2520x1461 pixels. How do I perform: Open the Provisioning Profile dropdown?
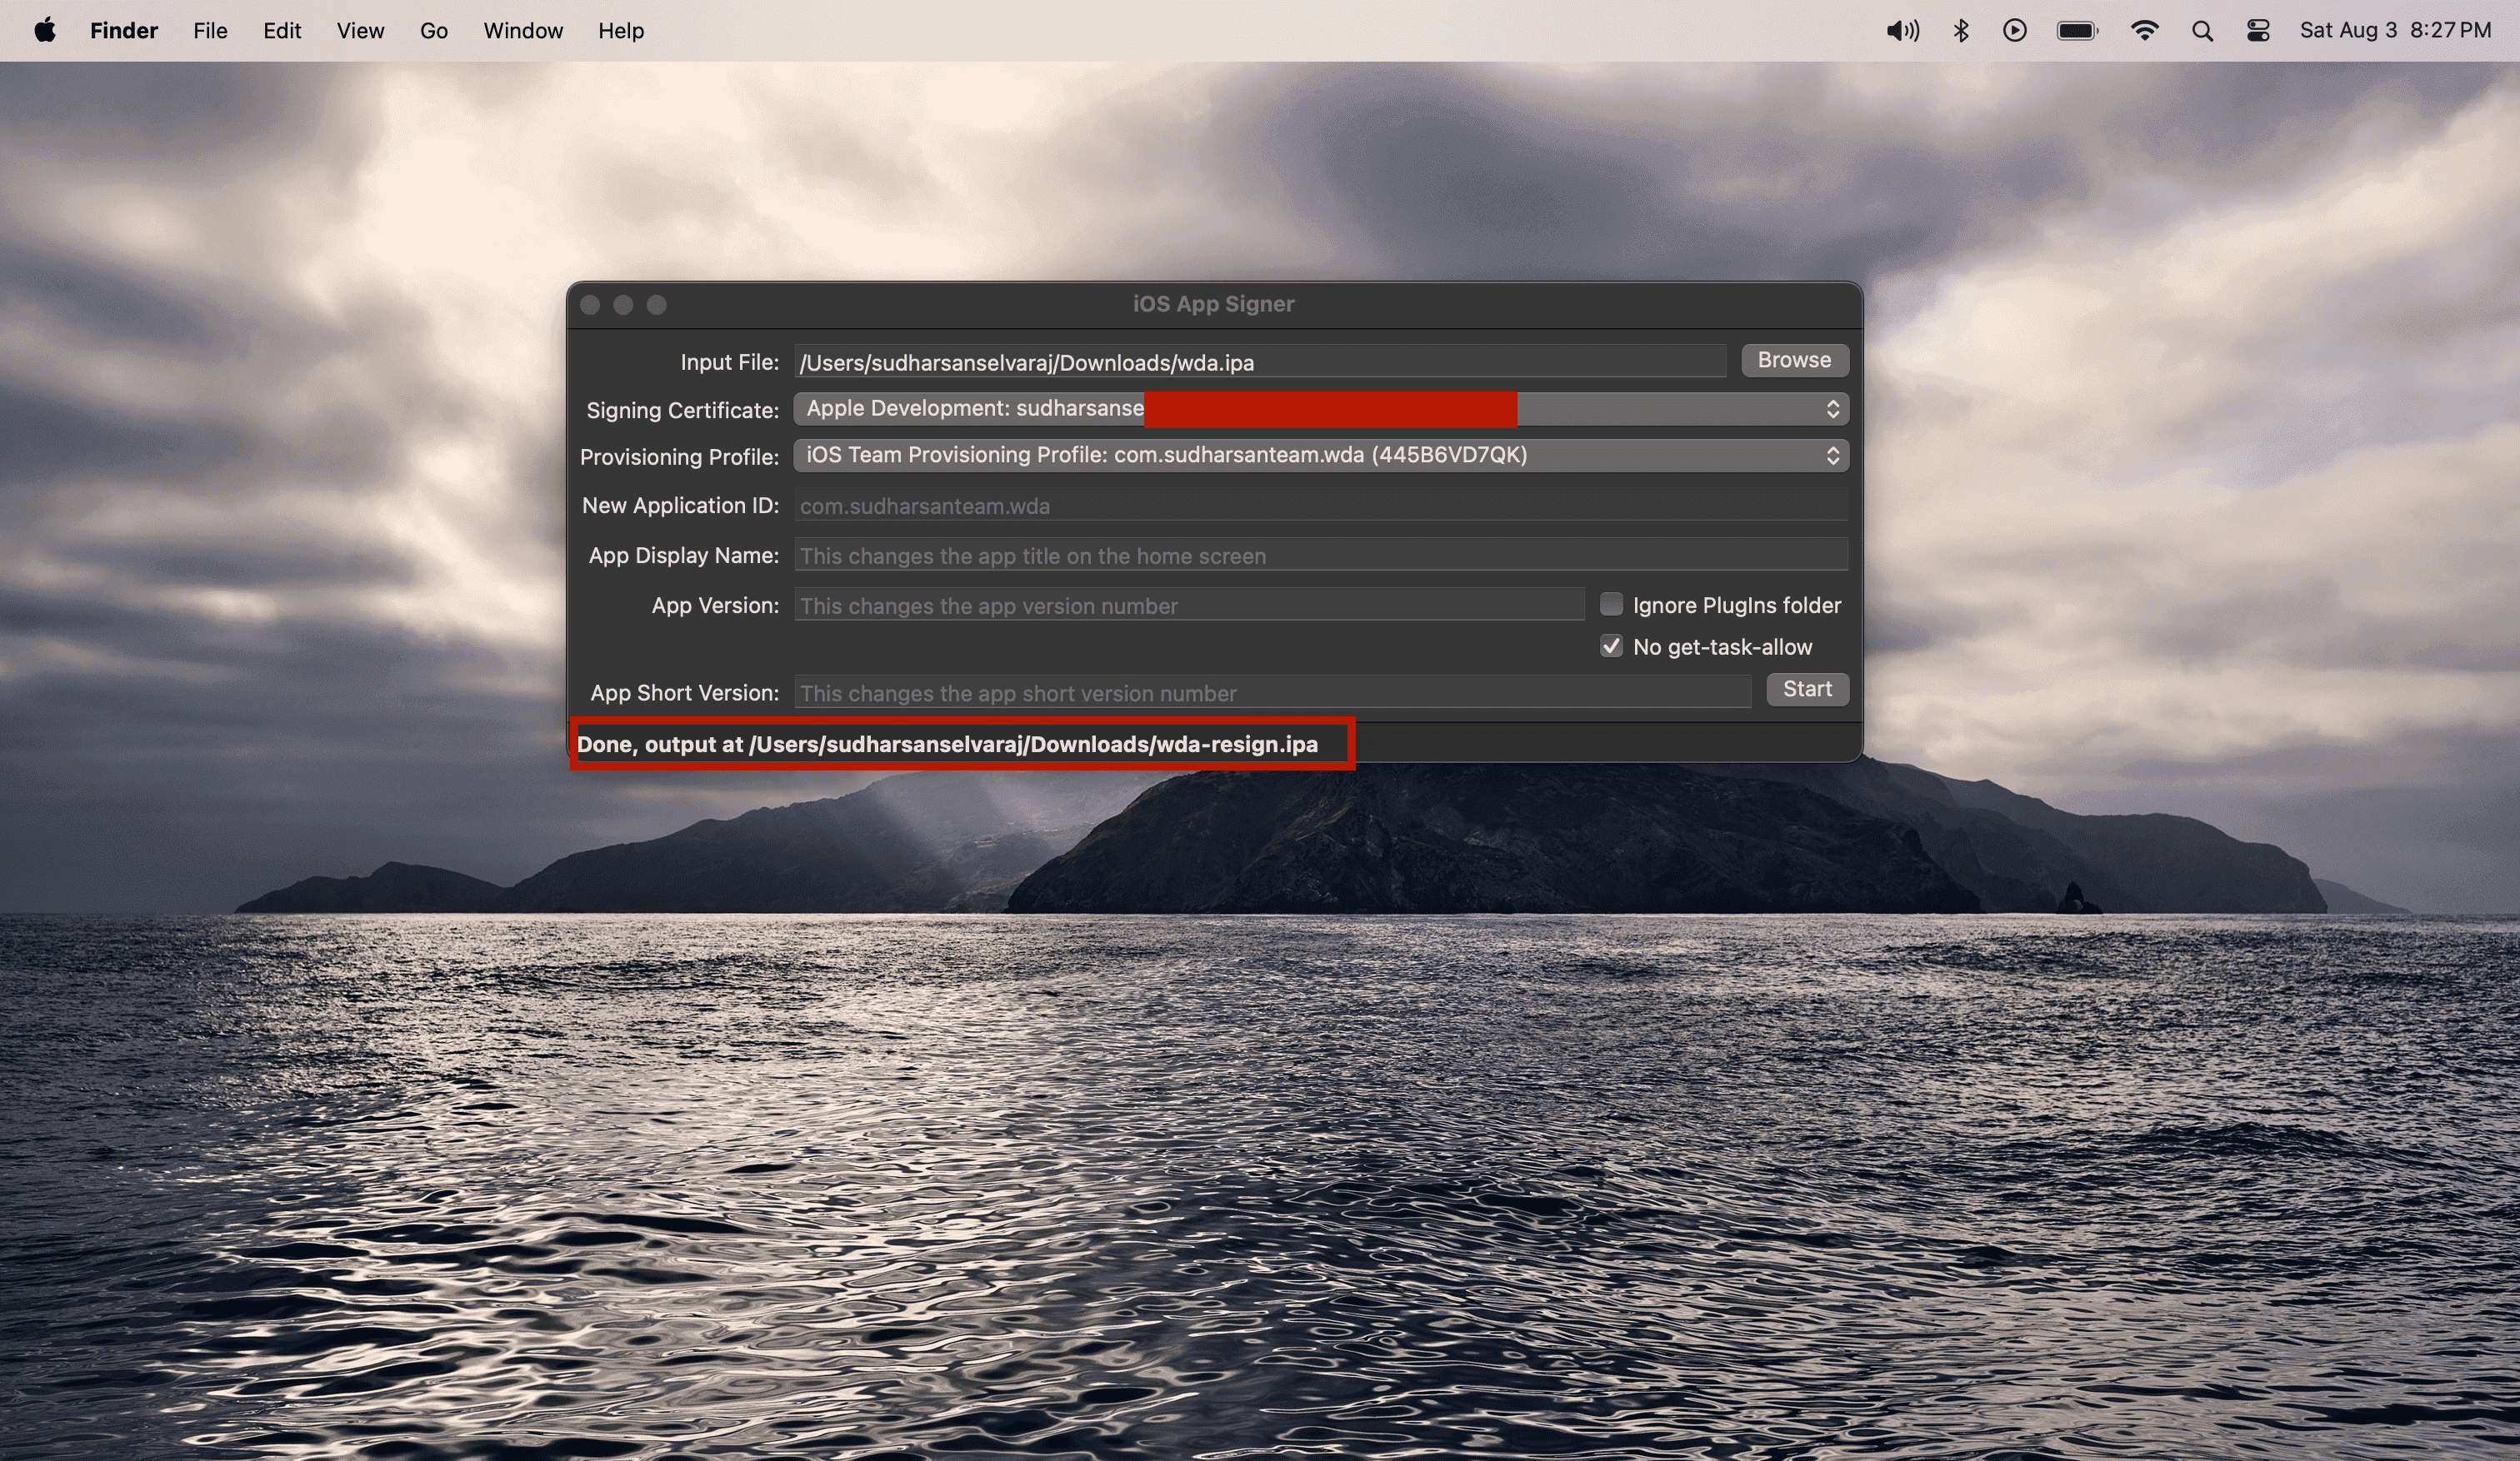click(1320, 456)
